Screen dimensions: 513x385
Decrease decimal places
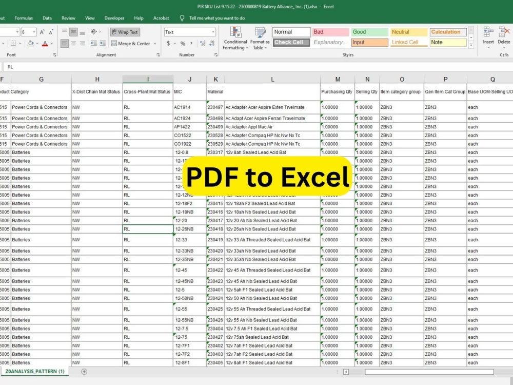coord(212,43)
